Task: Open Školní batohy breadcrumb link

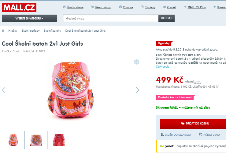Action: 52,30
